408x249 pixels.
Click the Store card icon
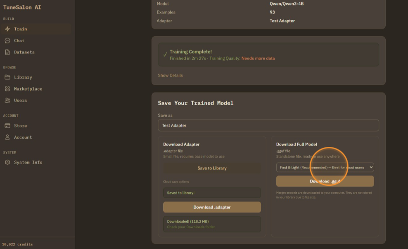point(7,126)
